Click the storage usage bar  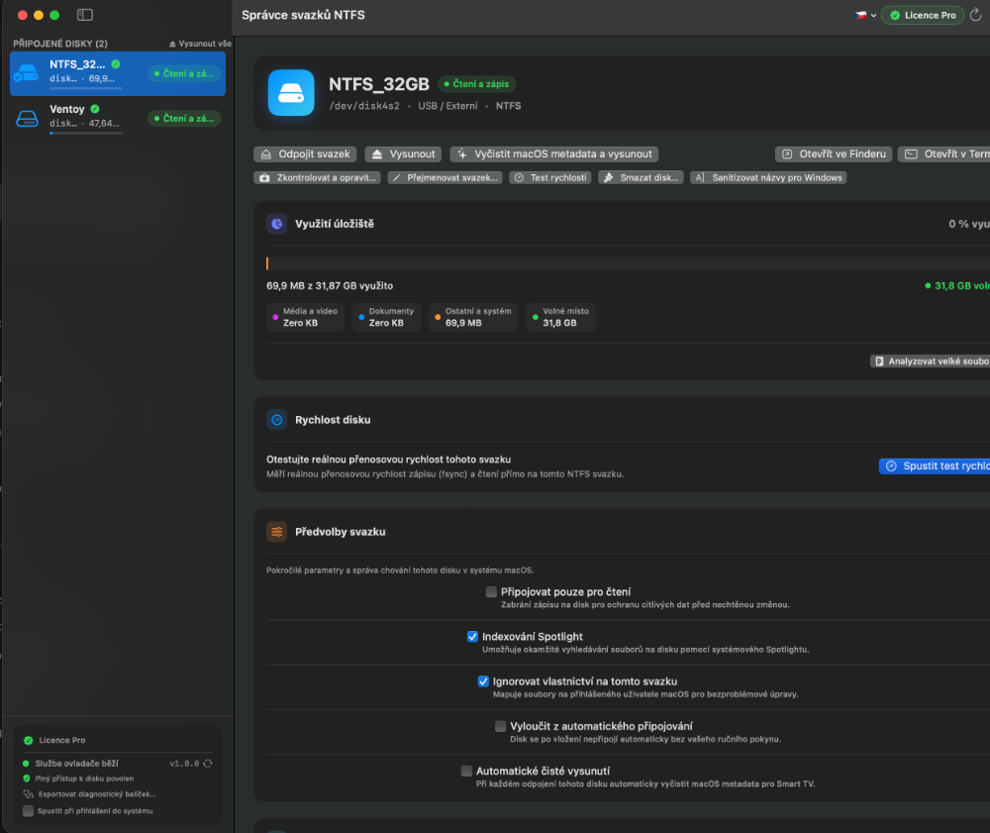coord(629,263)
